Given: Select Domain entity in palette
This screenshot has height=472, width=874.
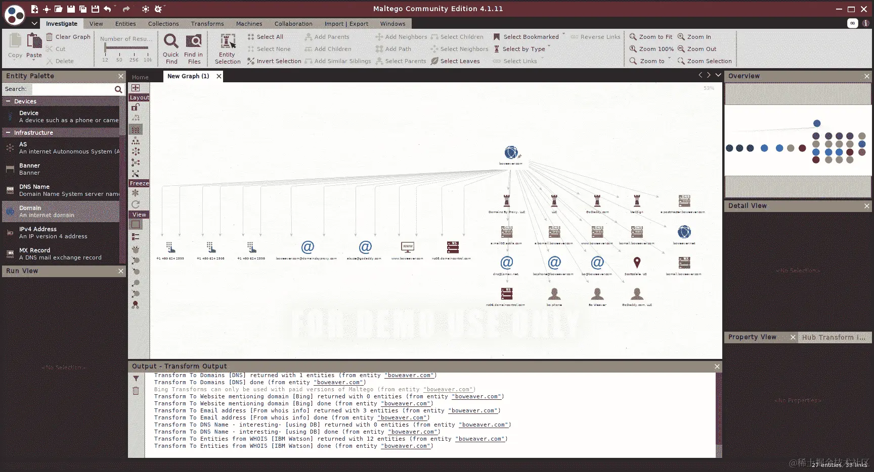Looking at the screenshot, I should point(61,212).
